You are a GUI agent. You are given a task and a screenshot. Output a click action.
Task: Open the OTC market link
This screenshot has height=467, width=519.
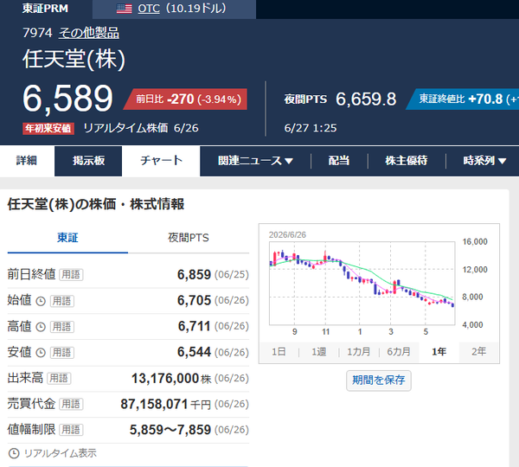pyautogui.click(x=149, y=9)
